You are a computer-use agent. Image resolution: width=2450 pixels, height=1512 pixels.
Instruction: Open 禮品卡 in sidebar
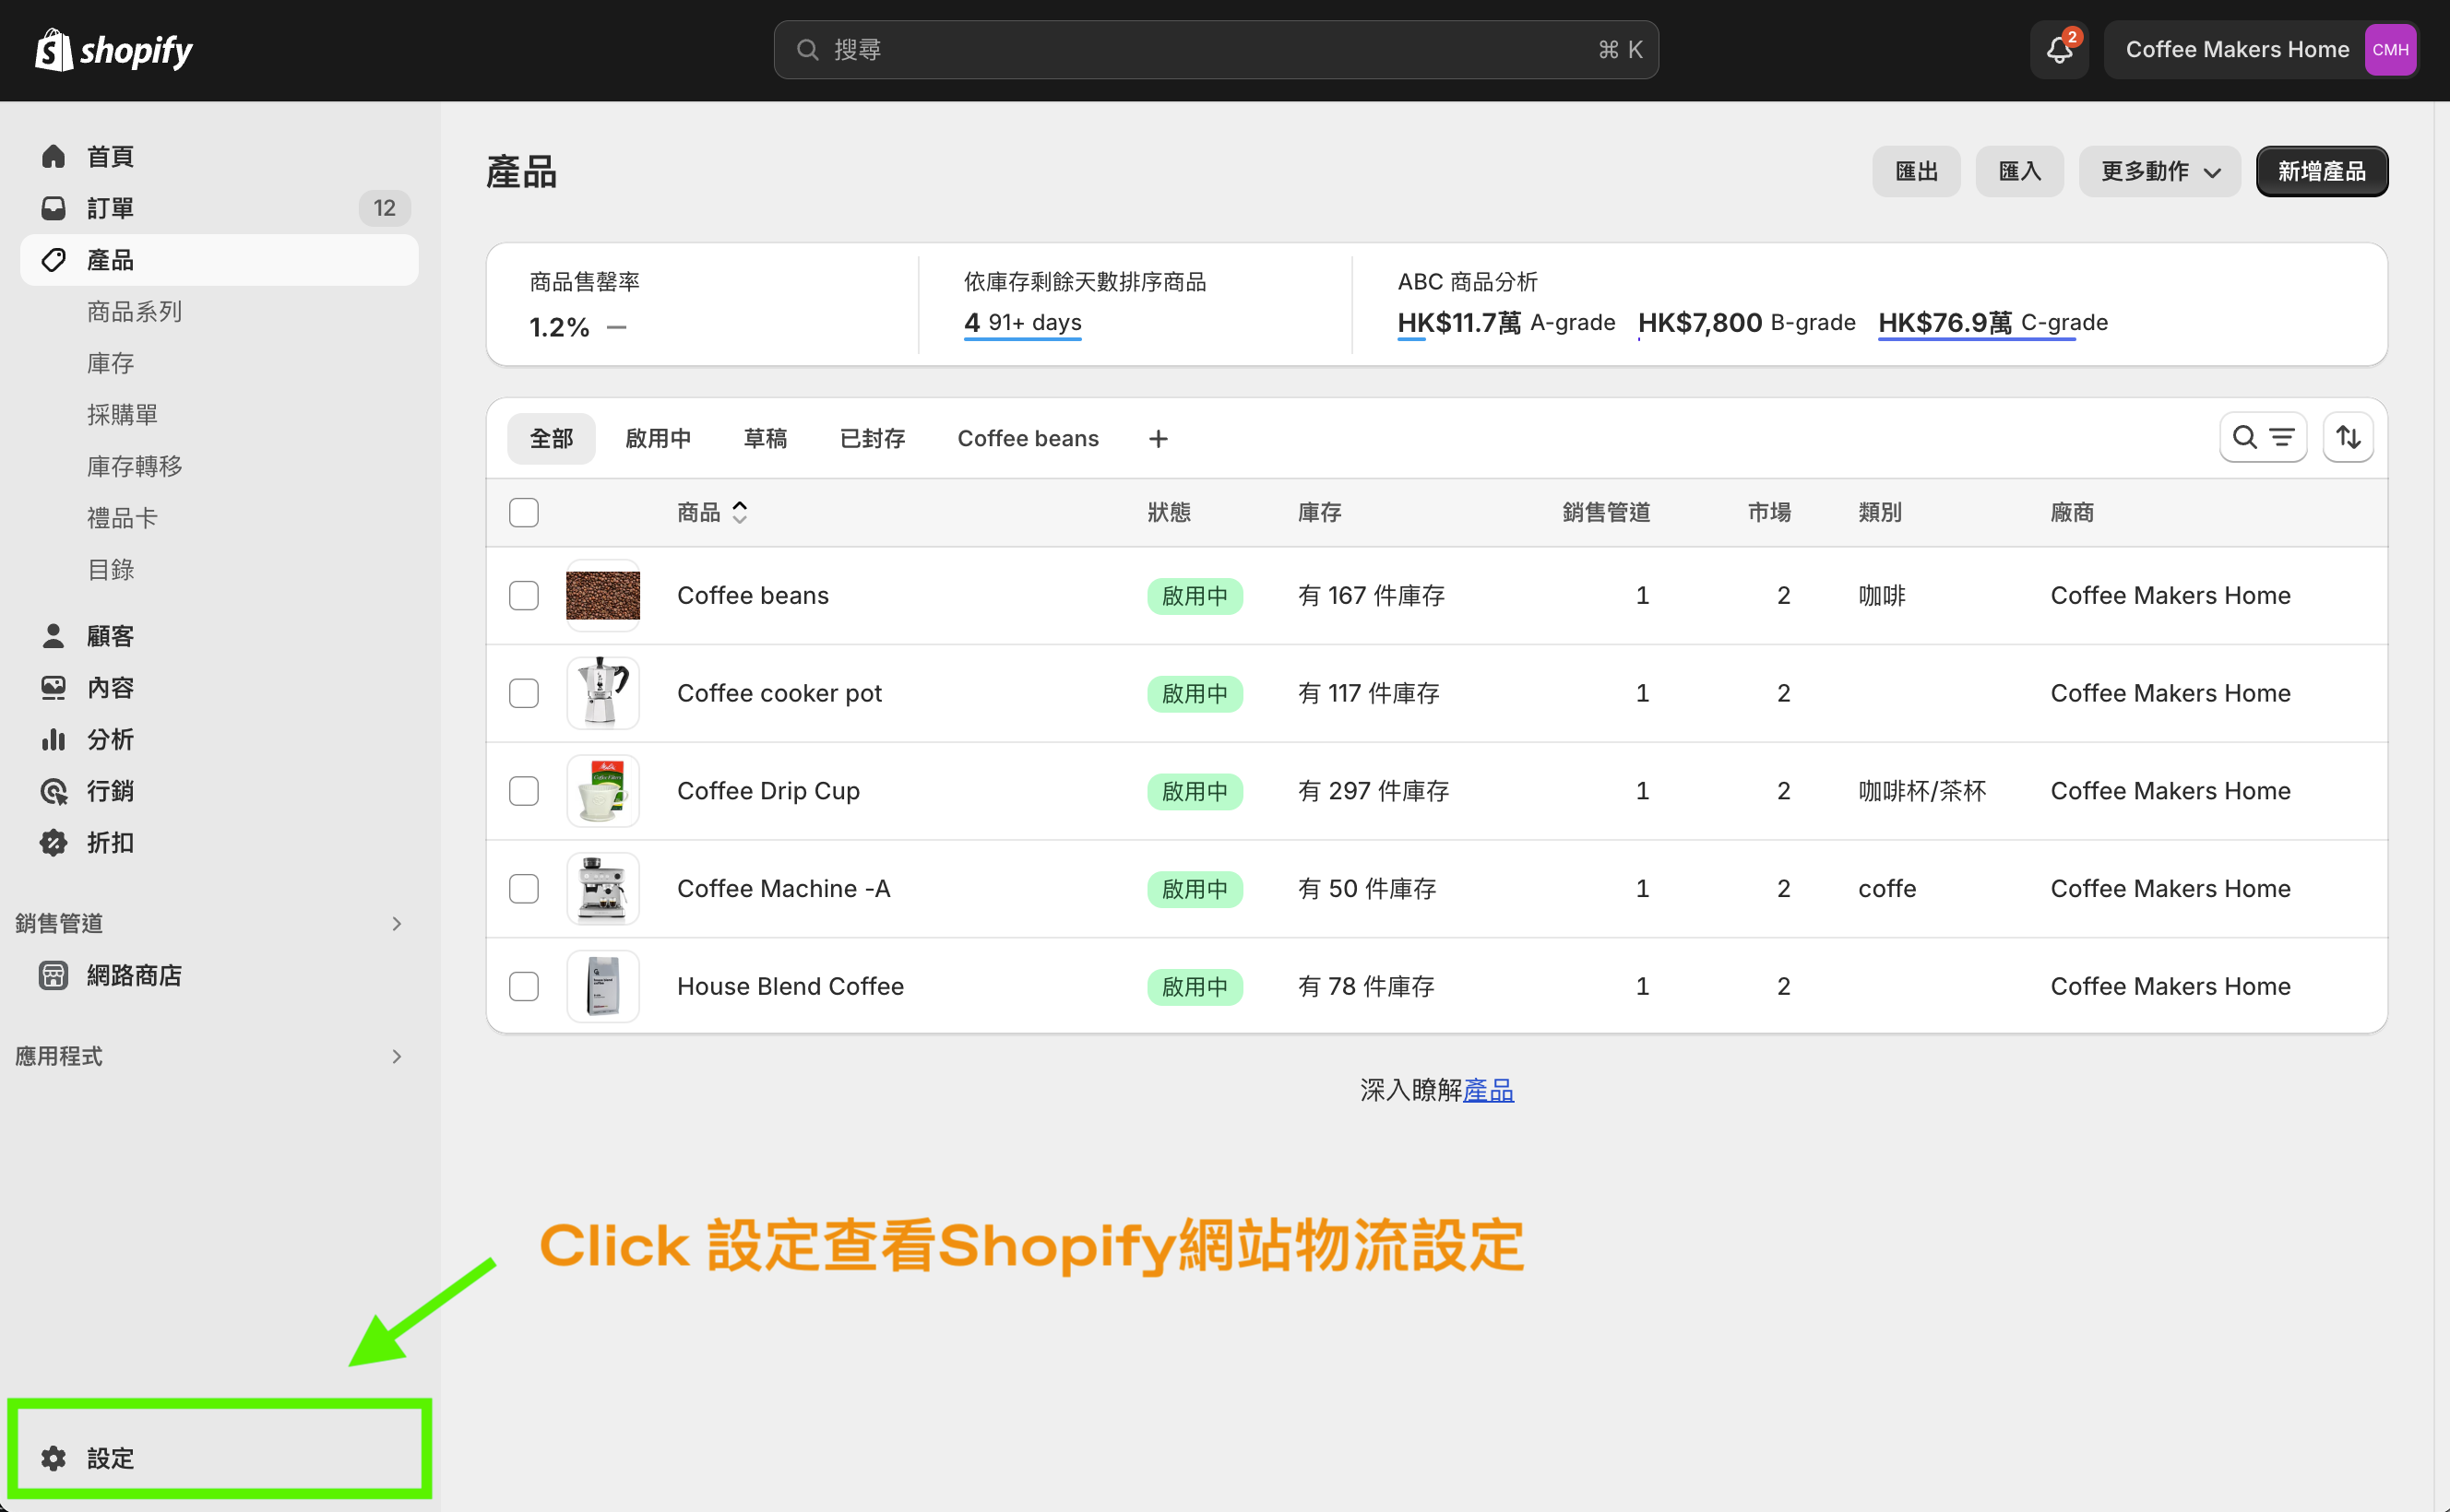click(x=122, y=518)
